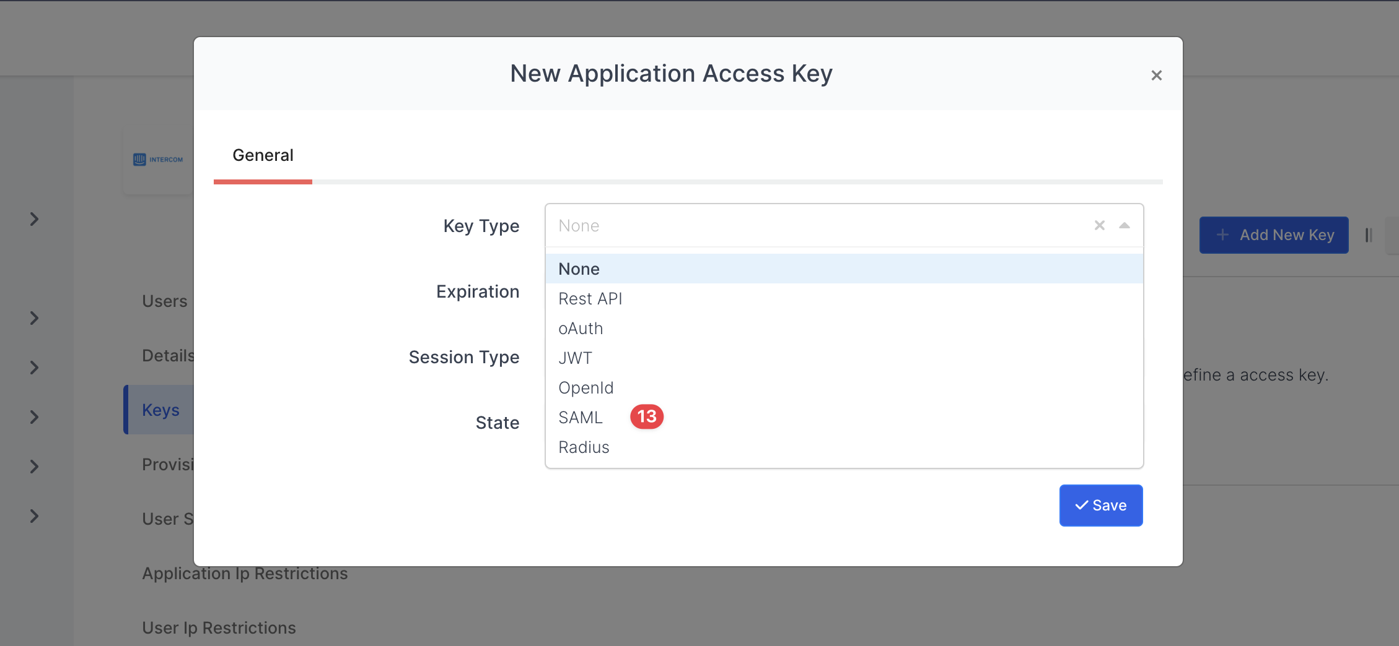This screenshot has width=1399, height=646.
Task: Select JWT key type option
Action: [x=575, y=358]
